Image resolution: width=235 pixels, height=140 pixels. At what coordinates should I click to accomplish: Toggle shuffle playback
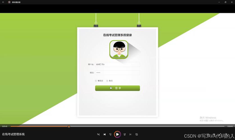(x=98, y=134)
